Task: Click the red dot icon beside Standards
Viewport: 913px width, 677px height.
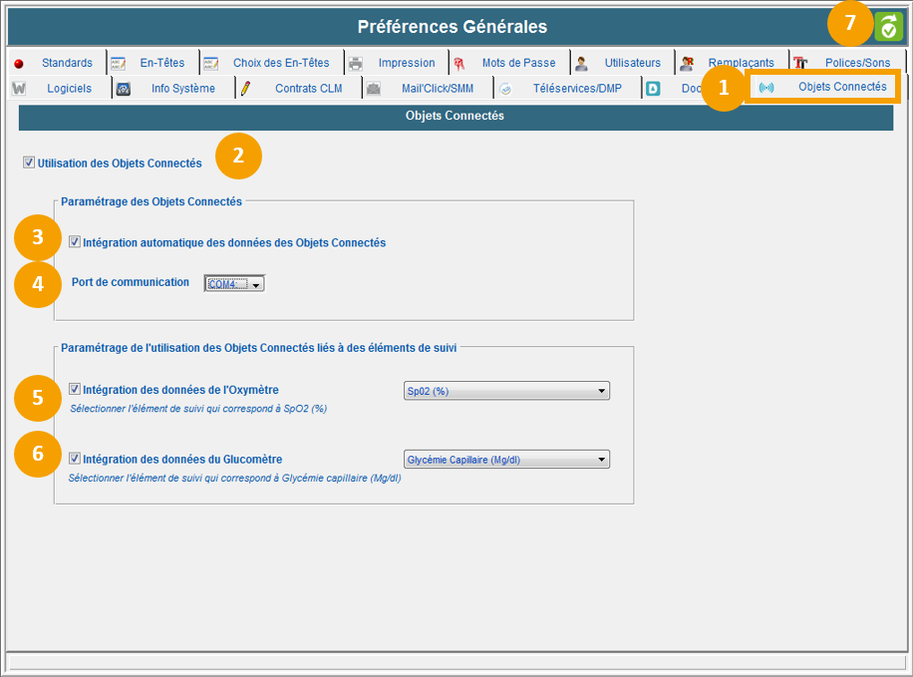Action: click(19, 64)
